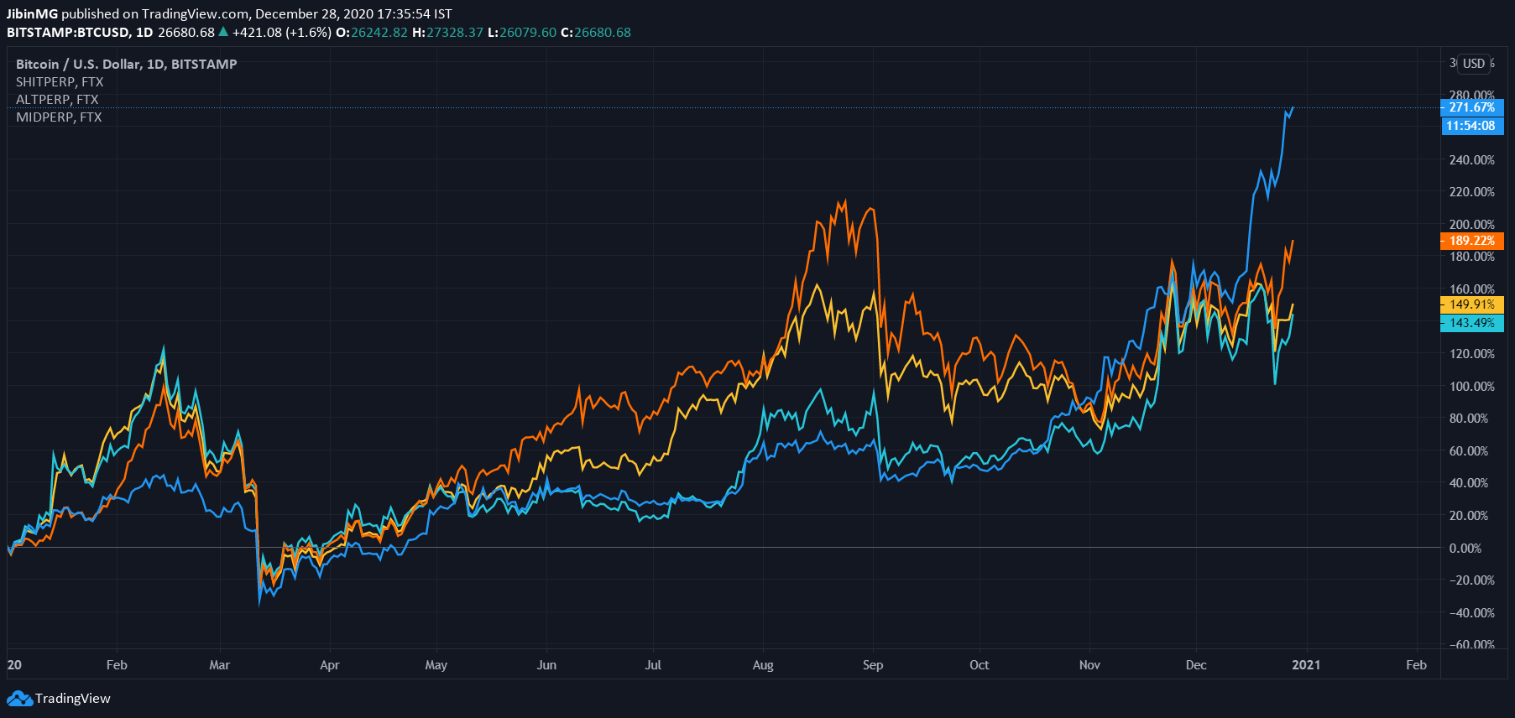The image size is (1515, 718).
Task: Click the 0.00% level on price axis
Action: 1465,548
